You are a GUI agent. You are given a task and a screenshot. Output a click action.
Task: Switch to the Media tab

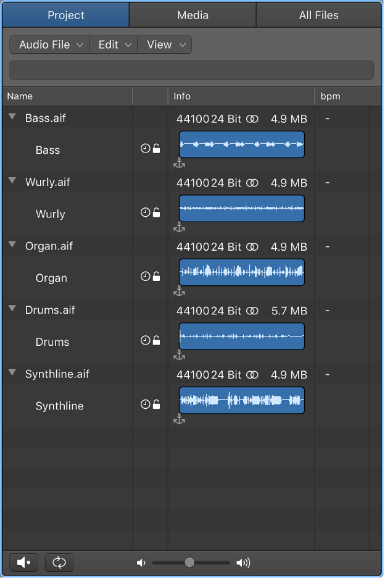pos(192,15)
